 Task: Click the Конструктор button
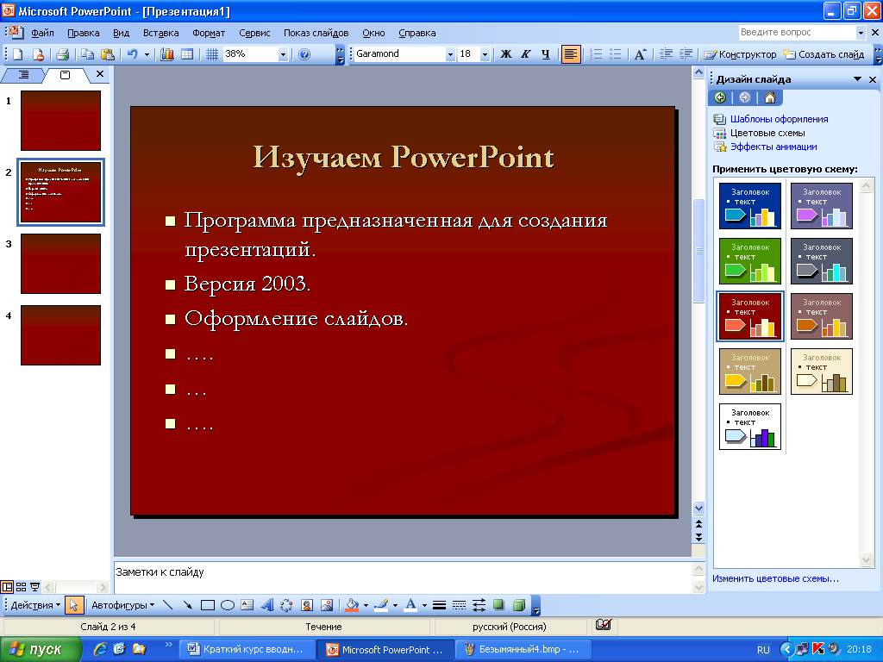[741, 54]
